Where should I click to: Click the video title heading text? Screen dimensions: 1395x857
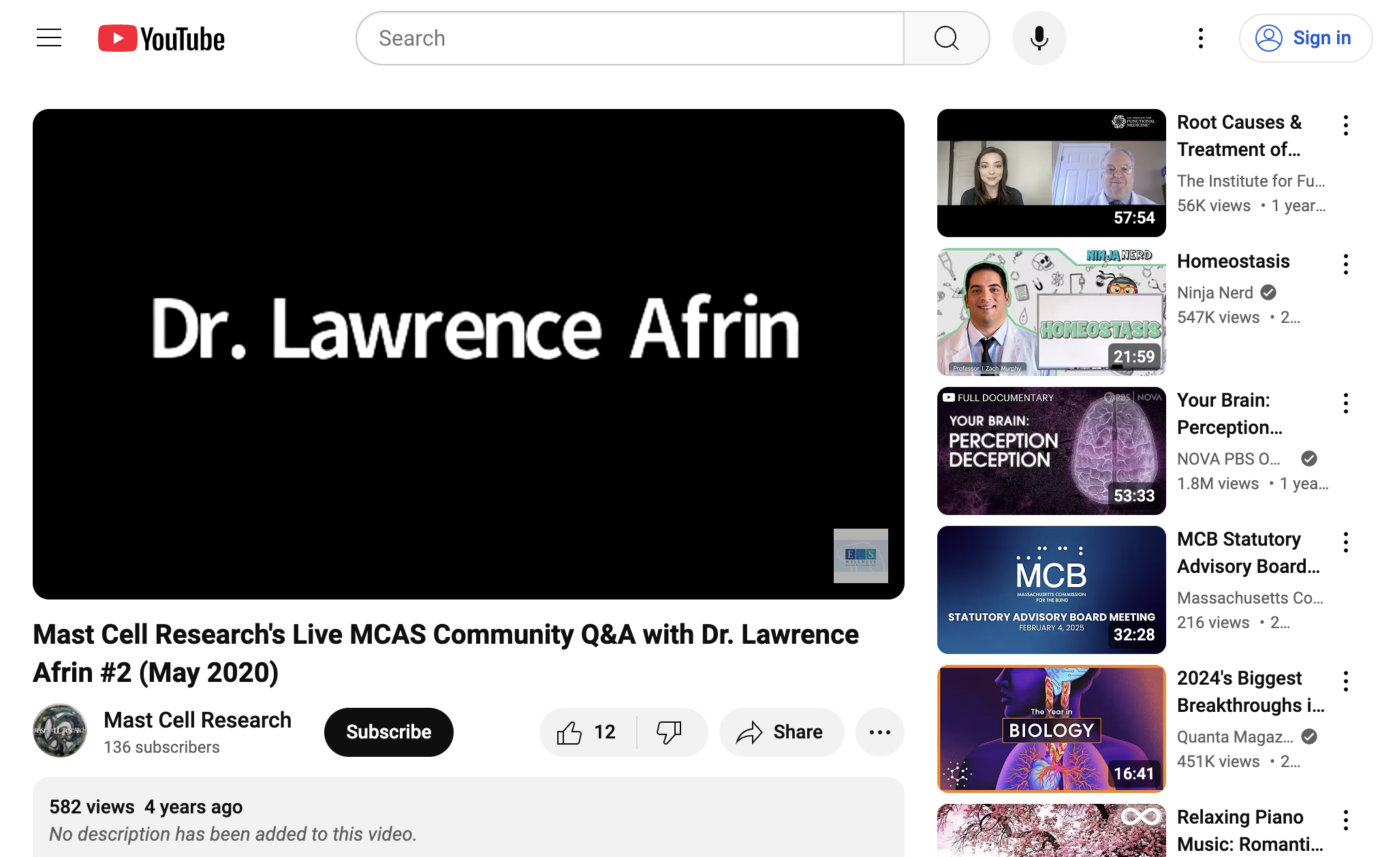pyautogui.click(x=445, y=653)
